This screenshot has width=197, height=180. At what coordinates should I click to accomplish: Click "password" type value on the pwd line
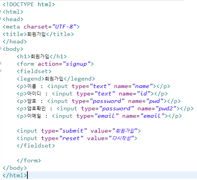pyautogui.click(x=107, y=101)
